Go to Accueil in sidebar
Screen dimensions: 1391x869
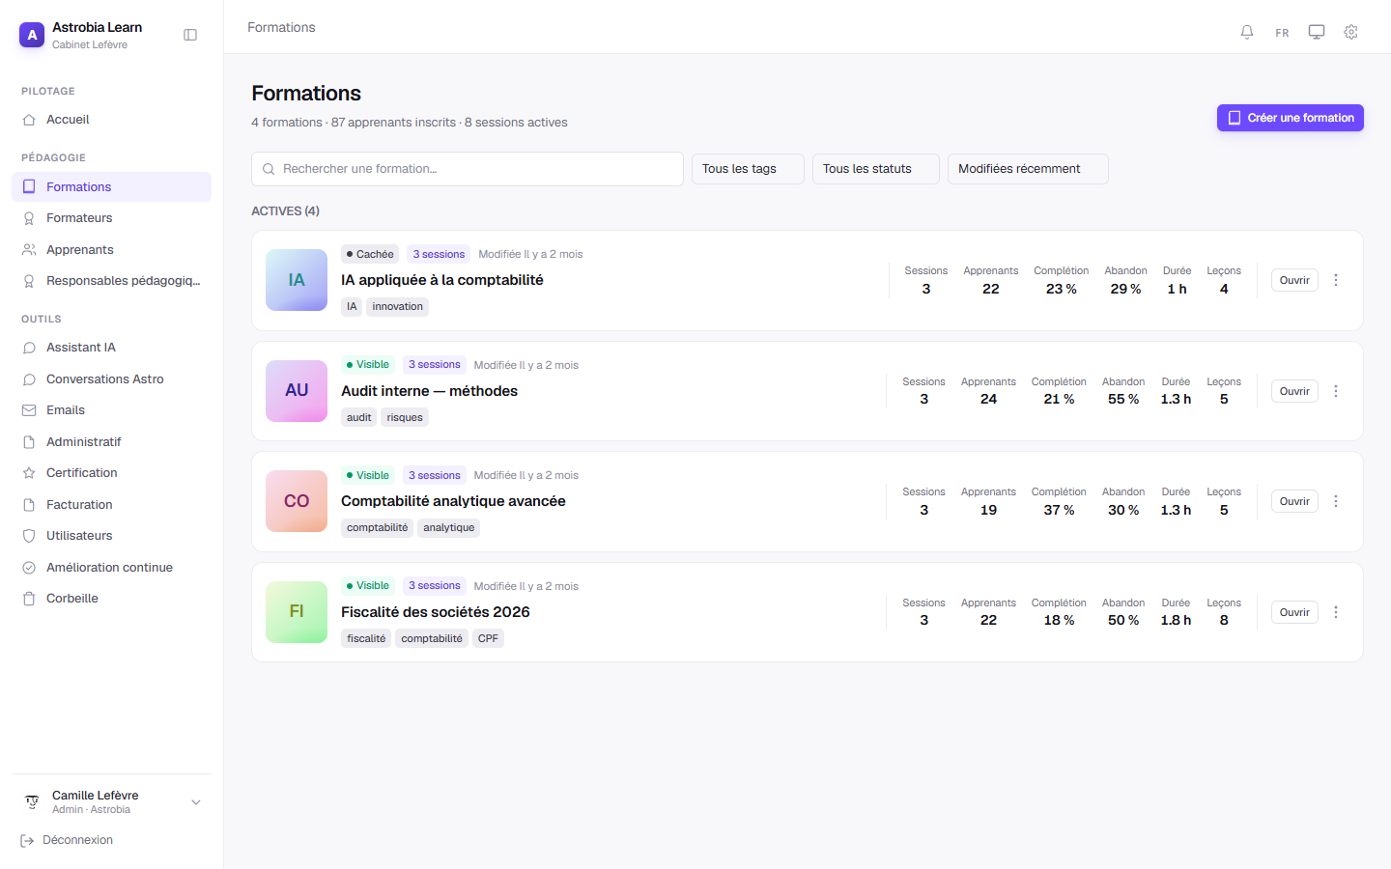click(111, 120)
